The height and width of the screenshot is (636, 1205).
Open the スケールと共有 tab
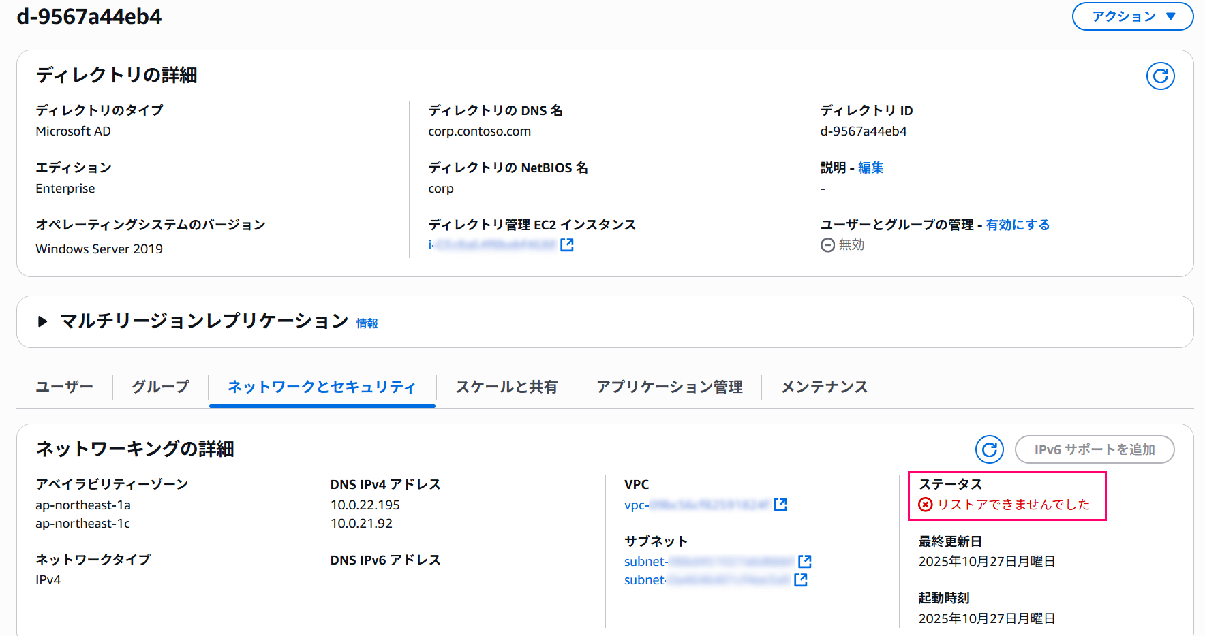(506, 387)
